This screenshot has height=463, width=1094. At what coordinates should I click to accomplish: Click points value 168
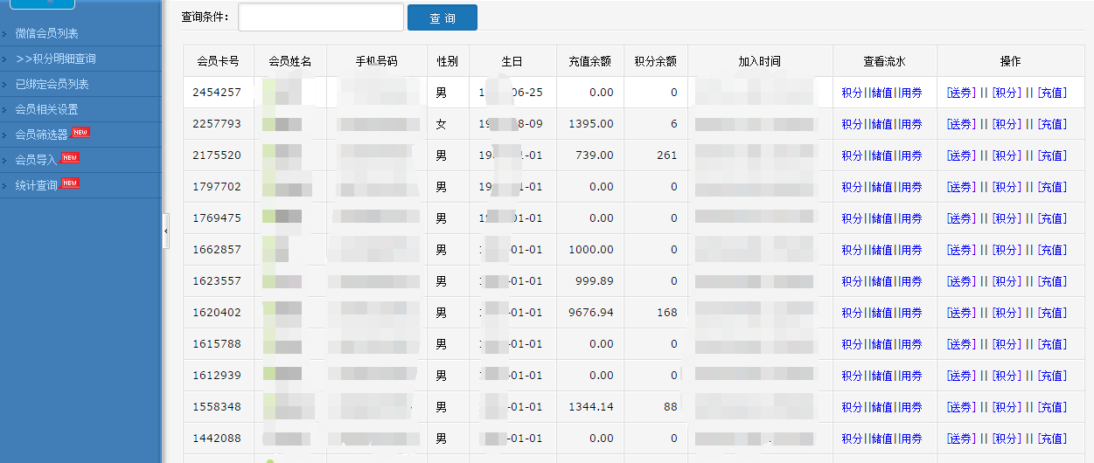667,313
